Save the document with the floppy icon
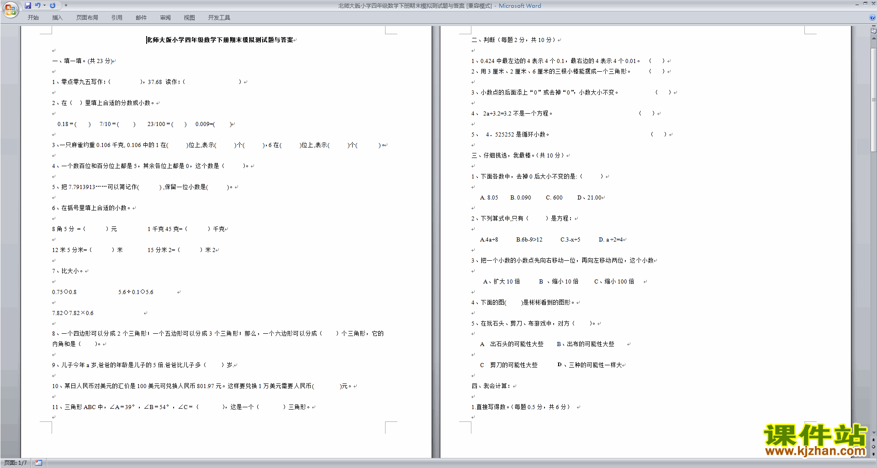 click(x=28, y=5)
